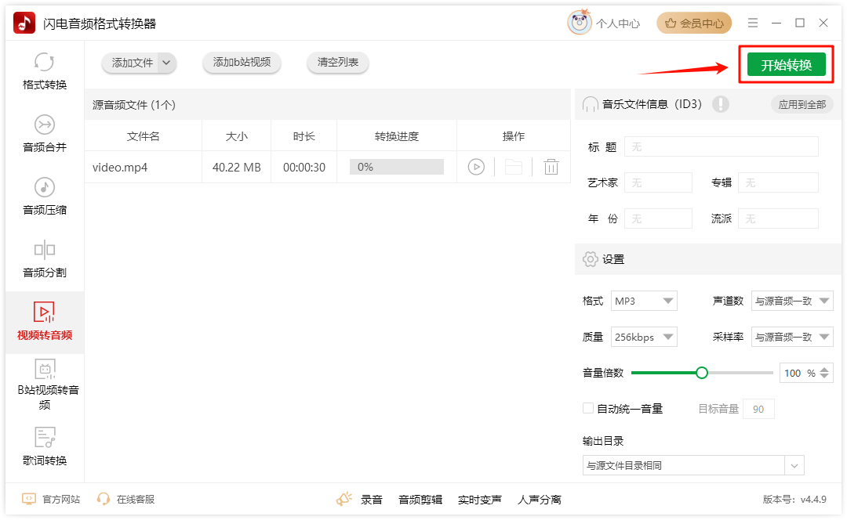Click the 清空列表 button

tap(337, 62)
